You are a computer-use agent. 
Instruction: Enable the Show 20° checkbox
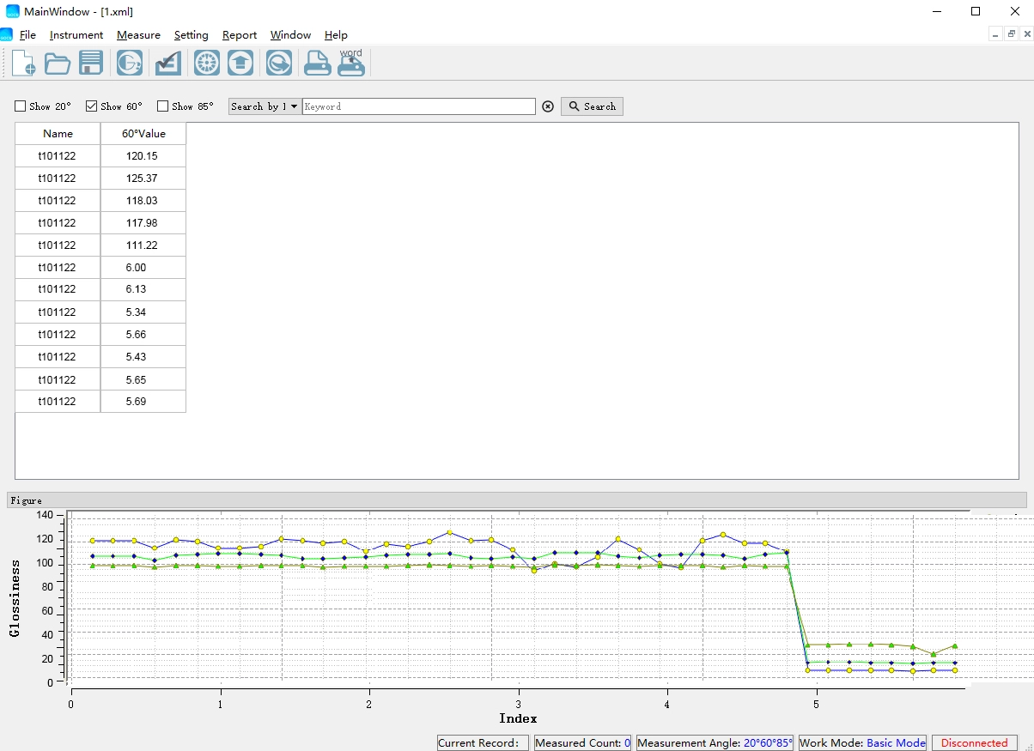(x=21, y=106)
